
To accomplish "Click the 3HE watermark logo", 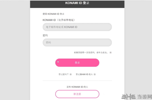I will (128, 96).
